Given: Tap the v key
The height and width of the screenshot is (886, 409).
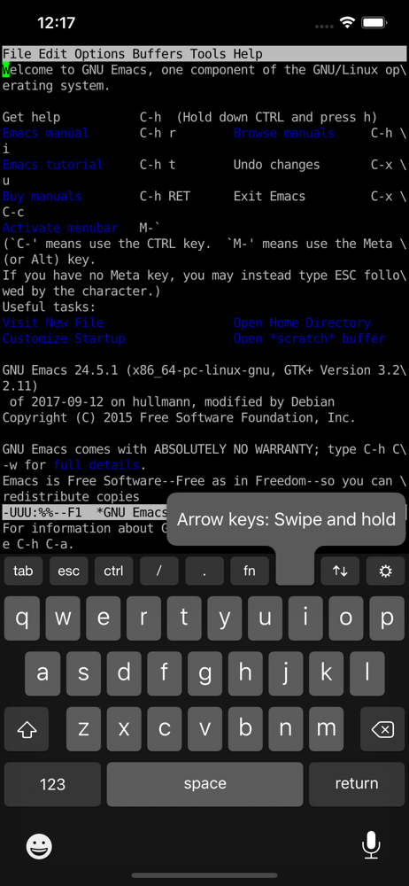Looking at the screenshot, I should [204, 729].
